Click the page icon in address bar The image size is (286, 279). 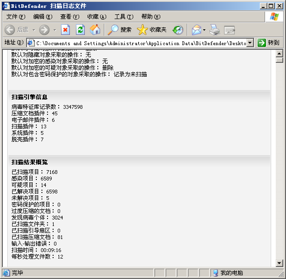click(31, 43)
